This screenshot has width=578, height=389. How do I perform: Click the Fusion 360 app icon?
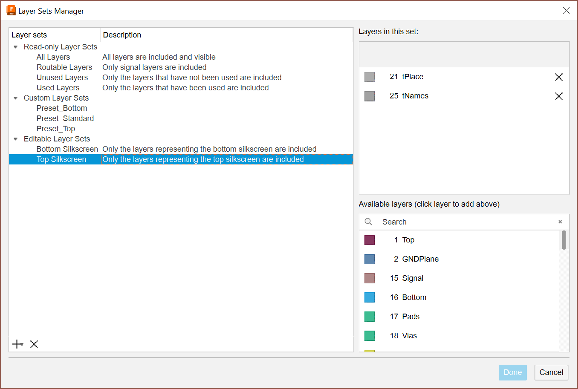click(x=11, y=11)
